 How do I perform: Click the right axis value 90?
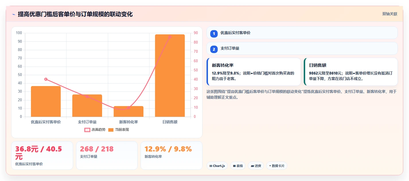click(196, 33)
